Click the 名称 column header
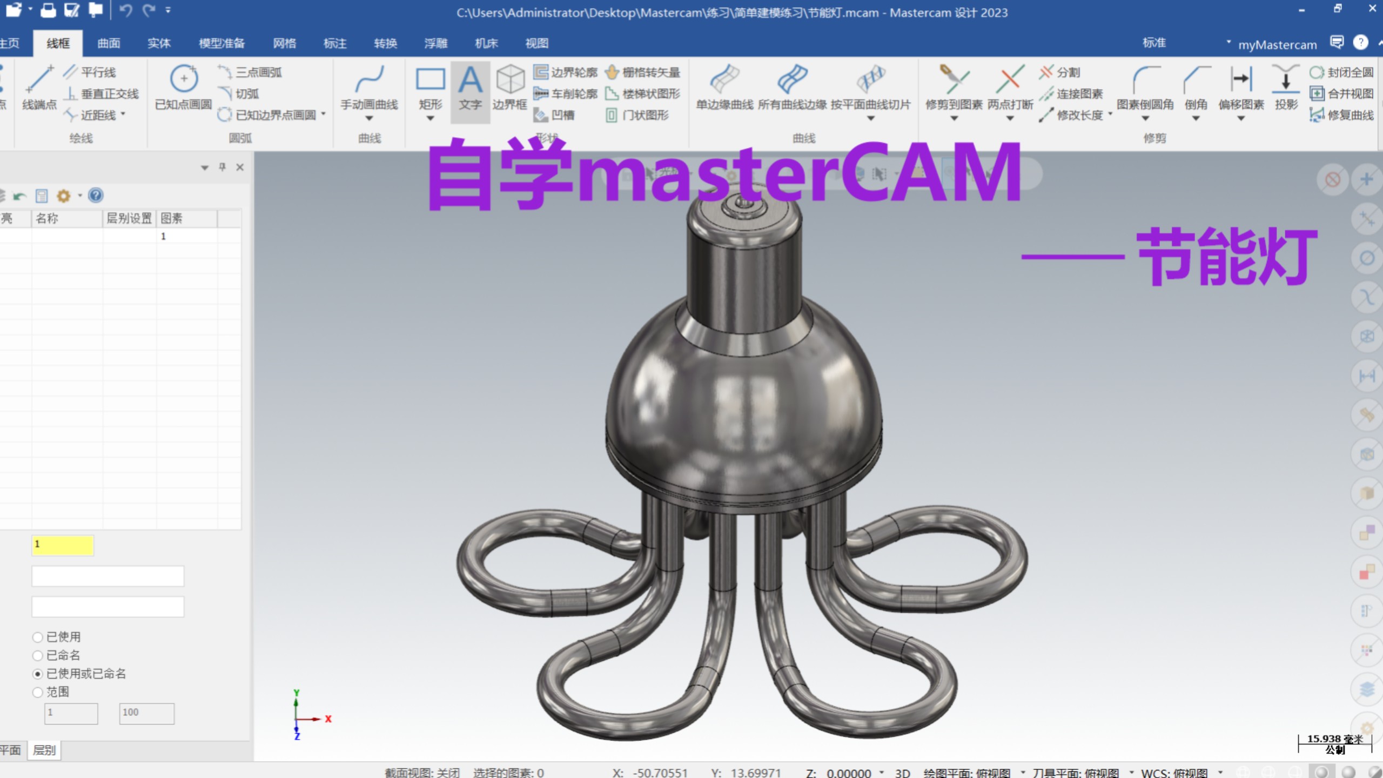The image size is (1383, 778). [67, 218]
